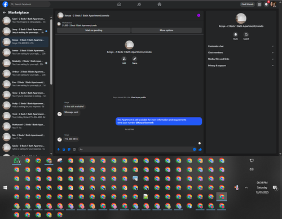Open View buyer profile link
Viewport: 282px width, 219px height.
click(x=138, y=98)
